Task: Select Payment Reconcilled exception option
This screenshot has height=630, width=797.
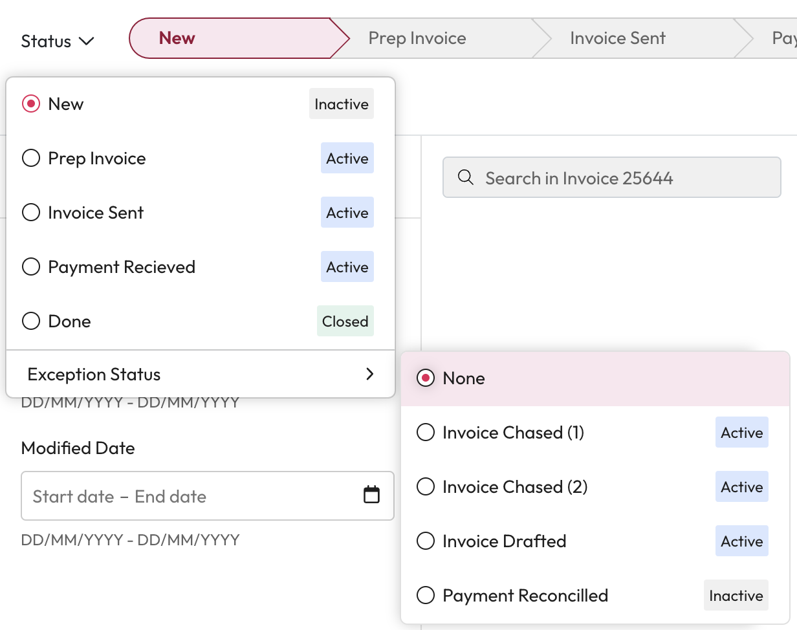Action: pos(426,596)
